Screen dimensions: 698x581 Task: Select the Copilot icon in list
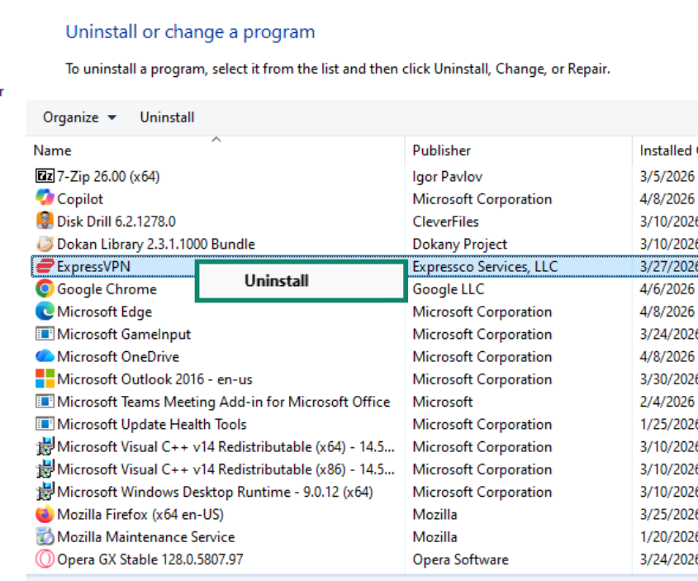click(x=45, y=198)
